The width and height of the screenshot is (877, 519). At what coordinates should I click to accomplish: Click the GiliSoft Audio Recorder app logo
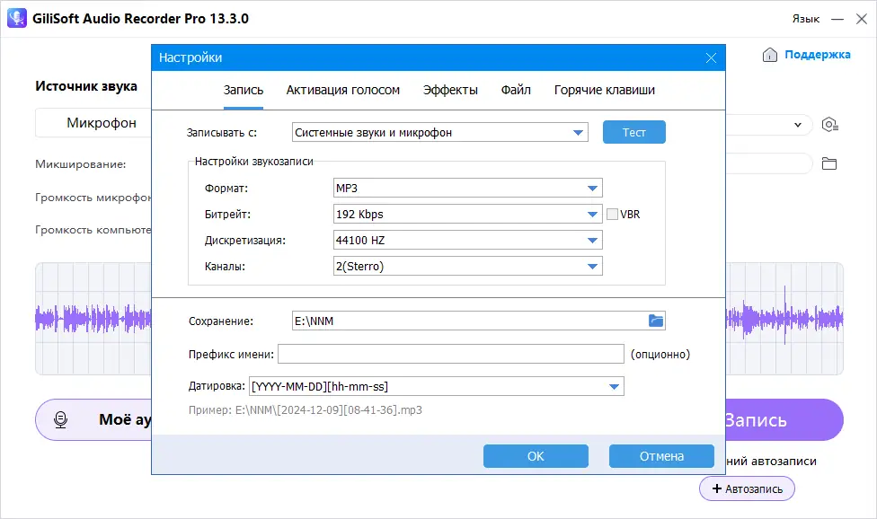click(x=17, y=18)
